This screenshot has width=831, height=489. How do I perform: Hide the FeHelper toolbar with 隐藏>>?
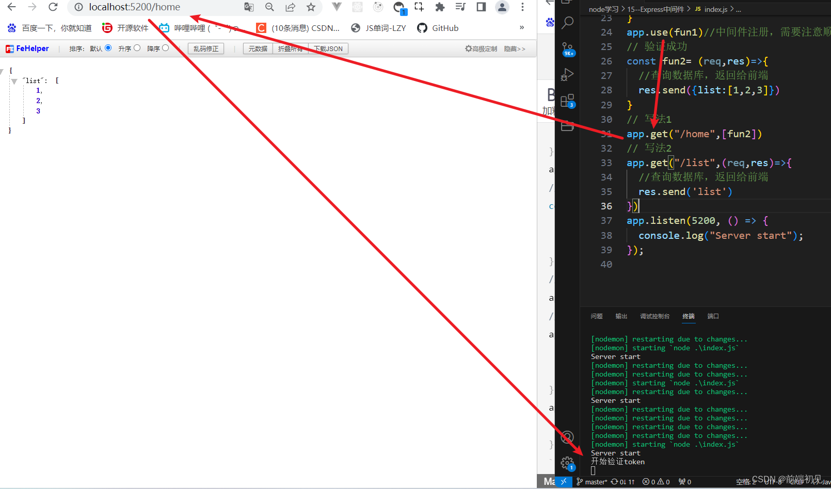tap(515, 48)
